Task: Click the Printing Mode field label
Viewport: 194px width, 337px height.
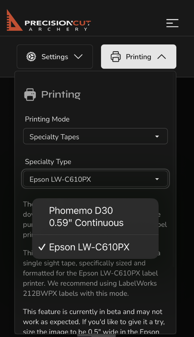Action: point(47,119)
